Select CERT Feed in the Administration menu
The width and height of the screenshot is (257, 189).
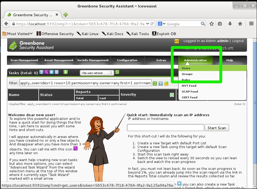pyautogui.click(x=212, y=98)
